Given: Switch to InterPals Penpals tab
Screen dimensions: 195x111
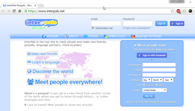Looking at the screenshot, I should pyautogui.click(x=19, y=5).
